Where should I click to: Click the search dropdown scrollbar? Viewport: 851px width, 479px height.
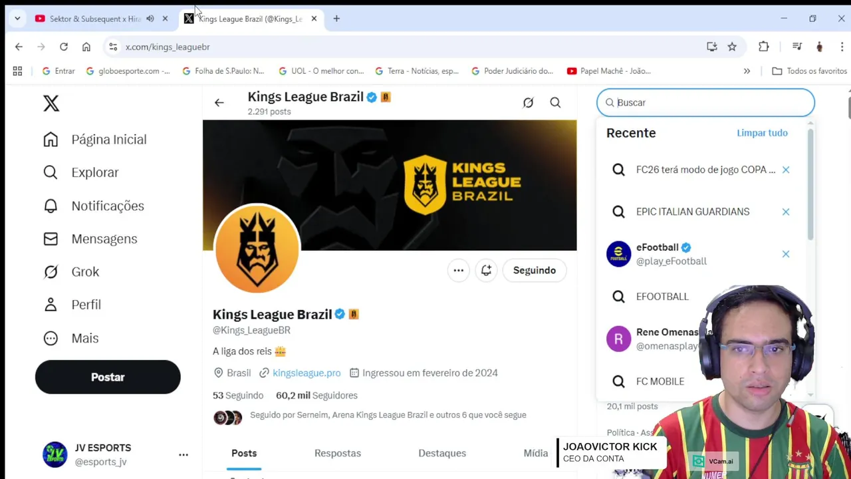click(810, 184)
